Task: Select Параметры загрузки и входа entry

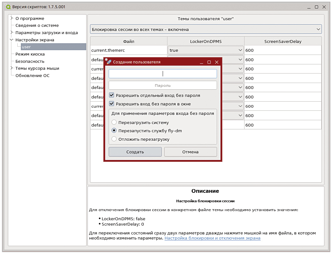Action: click(x=46, y=33)
